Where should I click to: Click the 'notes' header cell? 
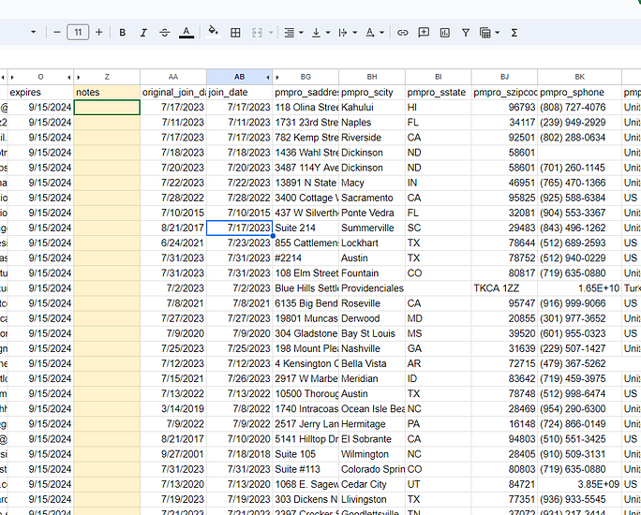[x=107, y=93]
